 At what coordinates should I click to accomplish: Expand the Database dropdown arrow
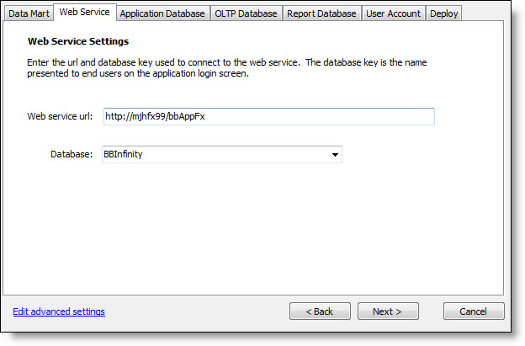click(335, 155)
